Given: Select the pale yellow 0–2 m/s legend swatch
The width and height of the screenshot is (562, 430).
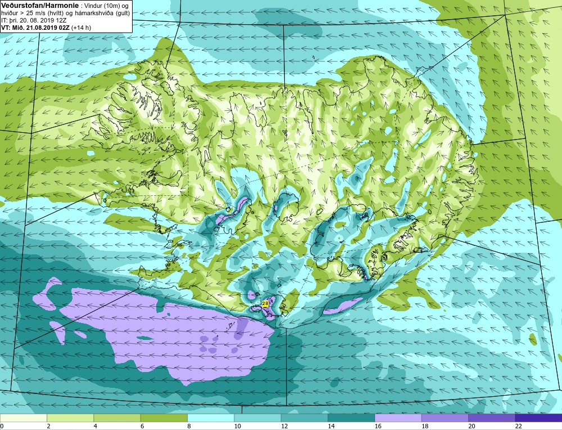Looking at the screenshot, I should 24,418.
